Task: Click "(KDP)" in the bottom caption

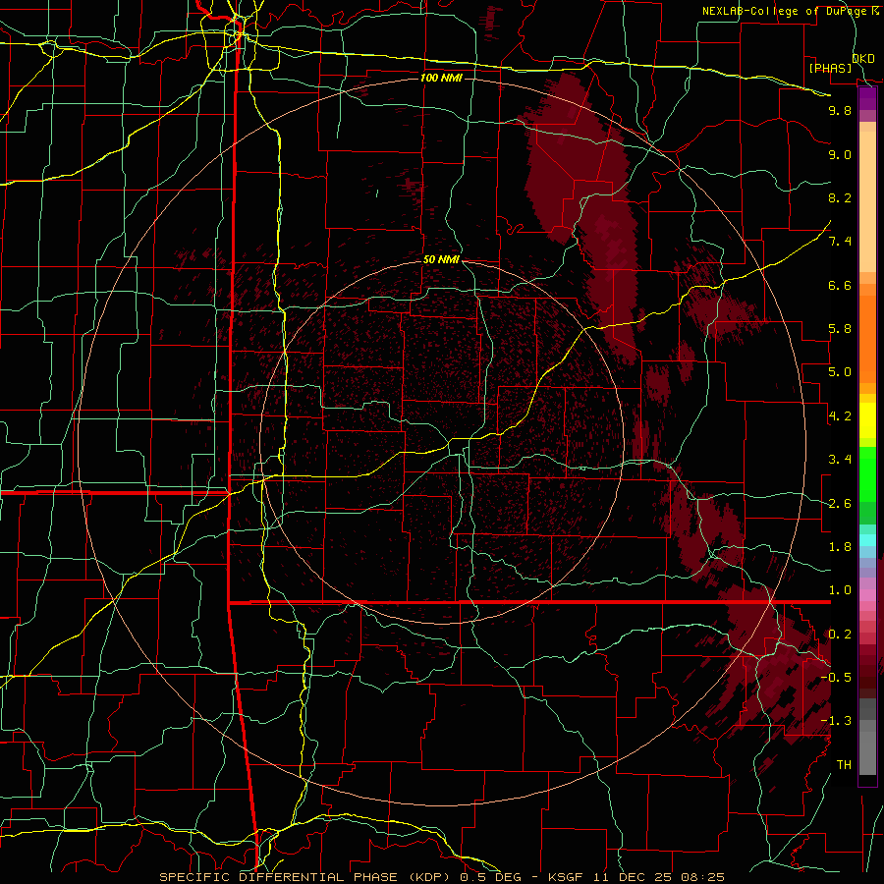Action: (430, 877)
